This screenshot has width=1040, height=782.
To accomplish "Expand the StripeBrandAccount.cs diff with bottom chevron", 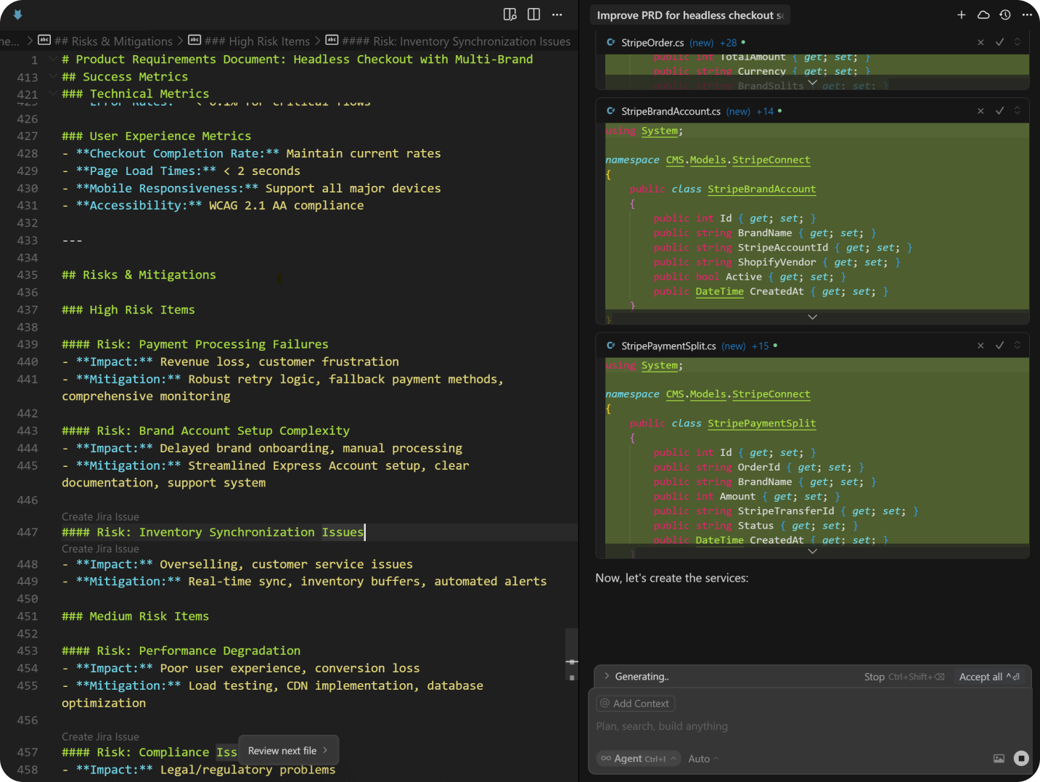I will click(x=812, y=317).
